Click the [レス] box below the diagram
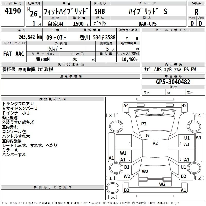206x206 pixels. coord(112,197)
